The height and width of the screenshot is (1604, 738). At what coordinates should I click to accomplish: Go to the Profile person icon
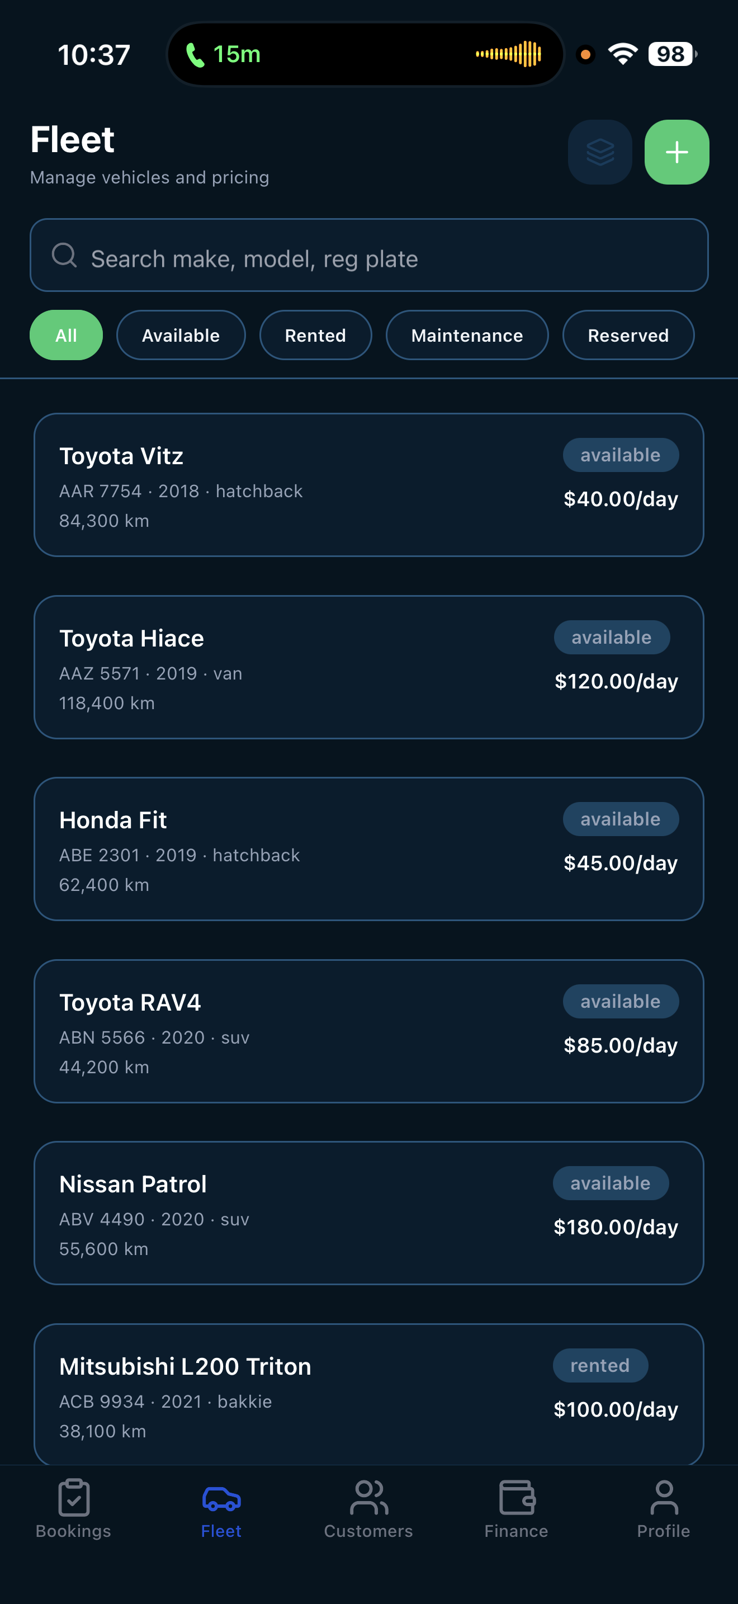click(663, 1498)
